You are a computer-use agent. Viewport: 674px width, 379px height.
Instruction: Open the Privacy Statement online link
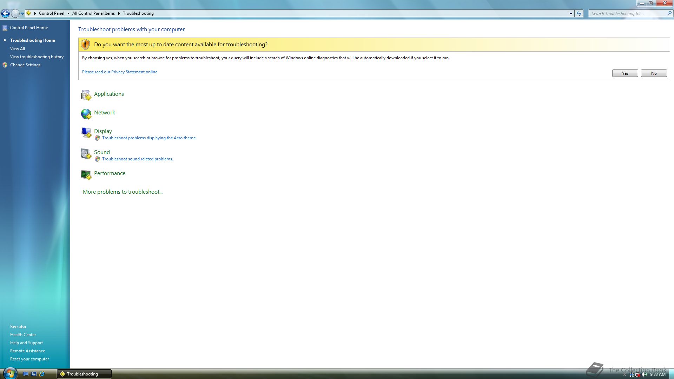click(x=120, y=72)
